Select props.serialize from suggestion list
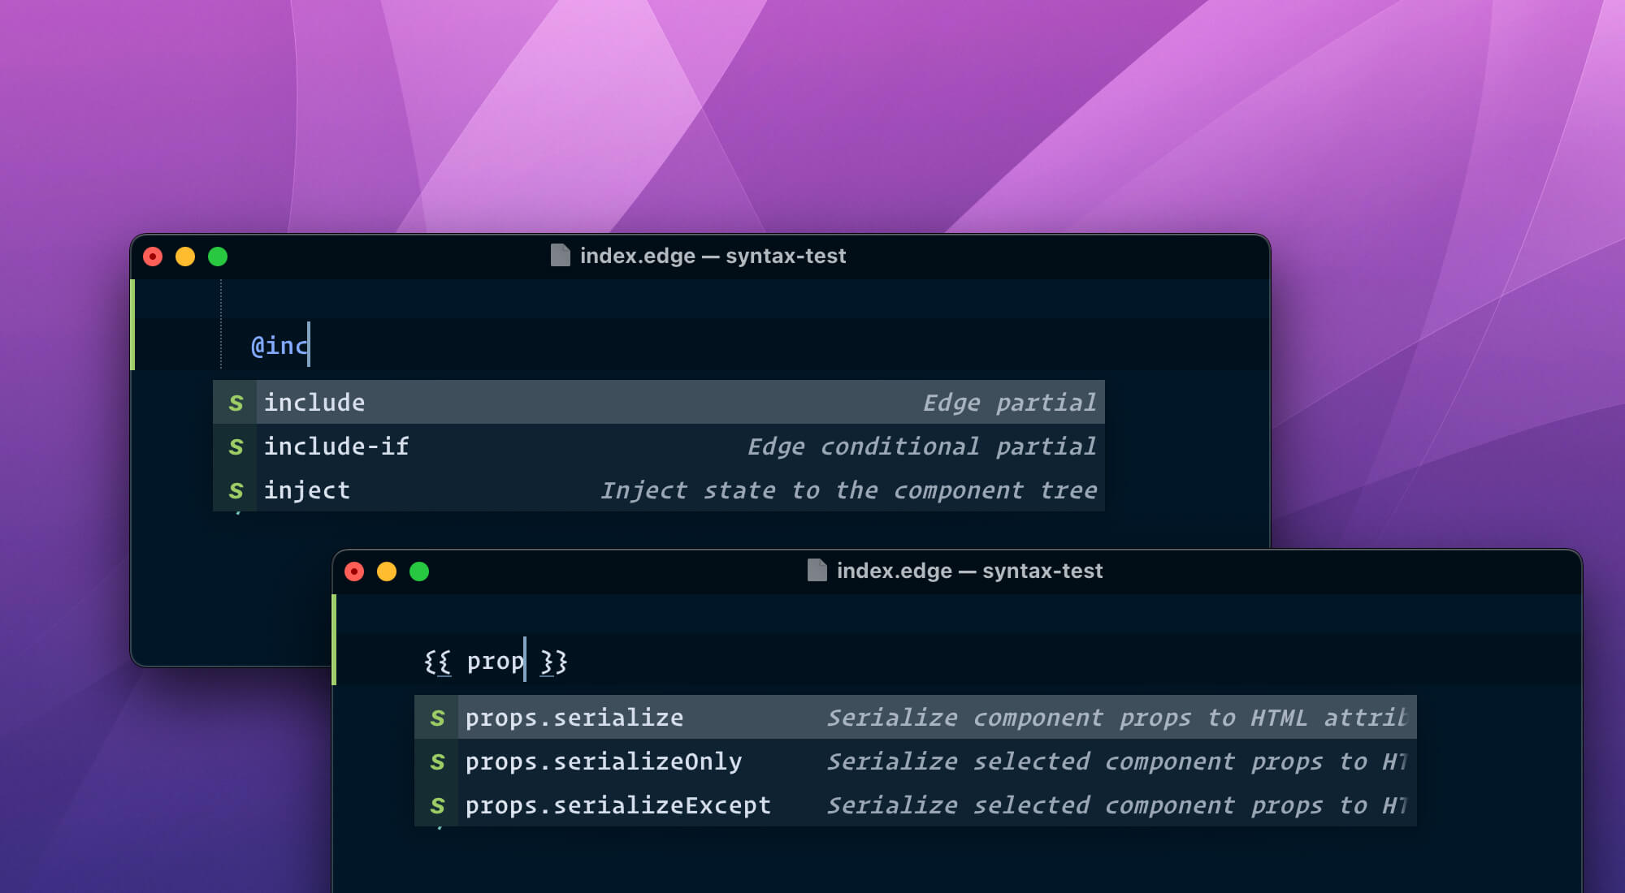The height and width of the screenshot is (893, 1625). [574, 718]
